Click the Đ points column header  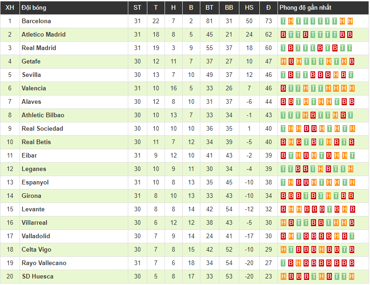coord(268,8)
